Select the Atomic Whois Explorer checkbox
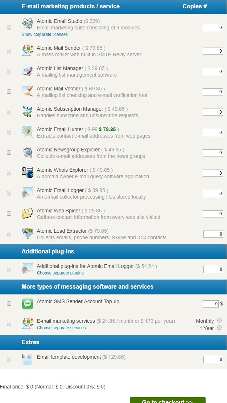The width and height of the screenshot is (227, 403). [x=9, y=173]
